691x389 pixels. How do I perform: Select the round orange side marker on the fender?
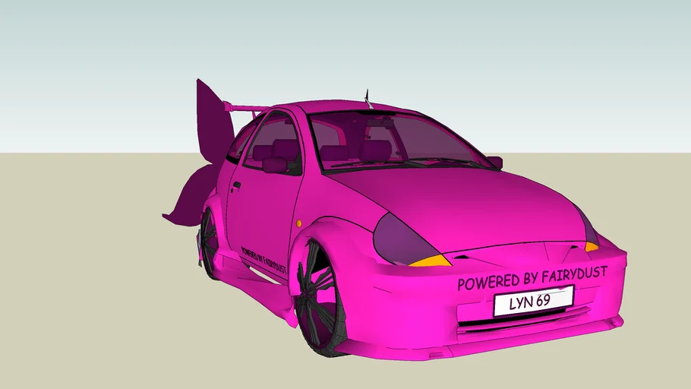point(299,223)
